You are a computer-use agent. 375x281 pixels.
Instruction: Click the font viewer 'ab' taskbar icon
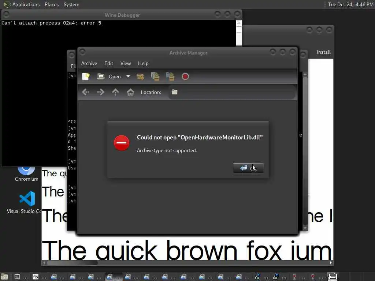pos(36,277)
